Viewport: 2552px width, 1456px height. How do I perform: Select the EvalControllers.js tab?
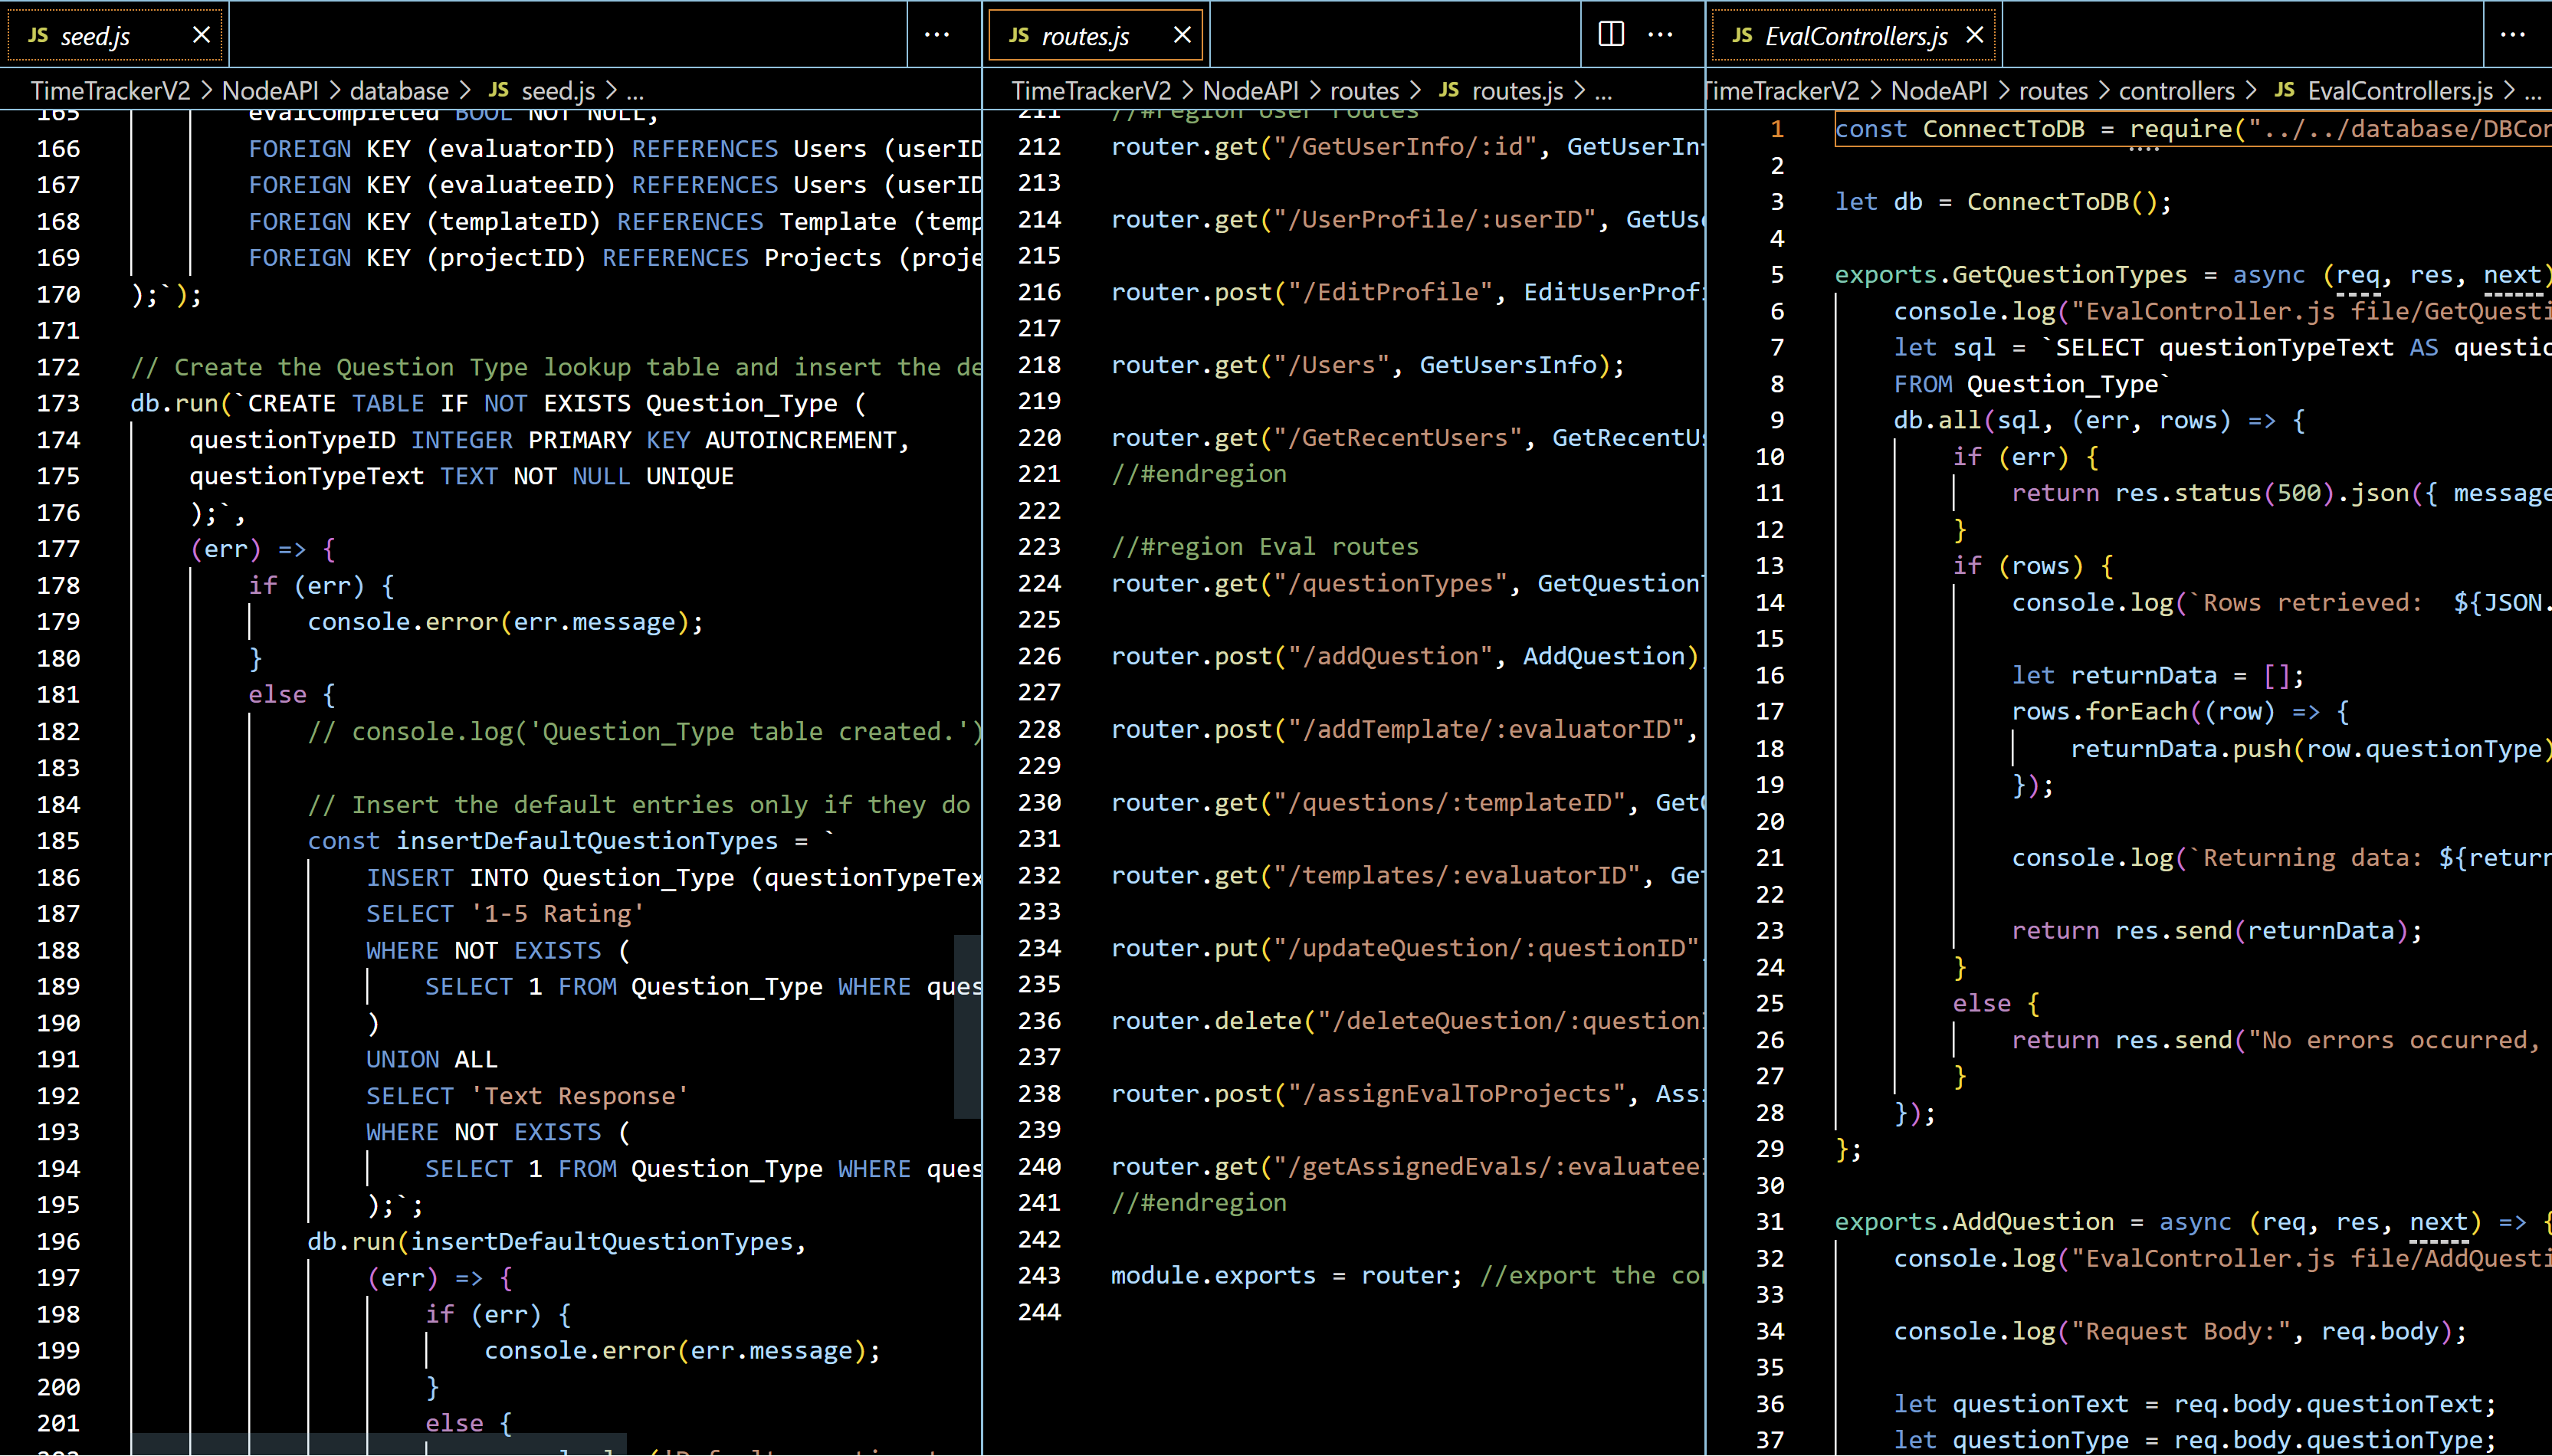point(1854,35)
